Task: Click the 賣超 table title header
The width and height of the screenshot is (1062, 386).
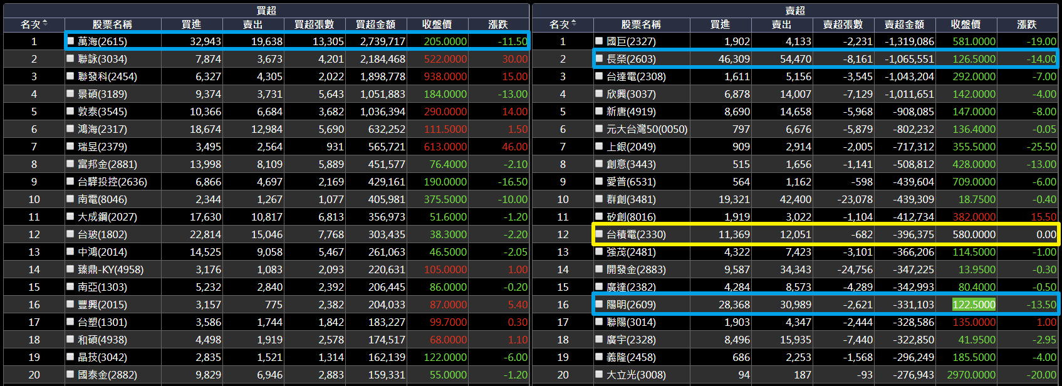Action: (795, 11)
